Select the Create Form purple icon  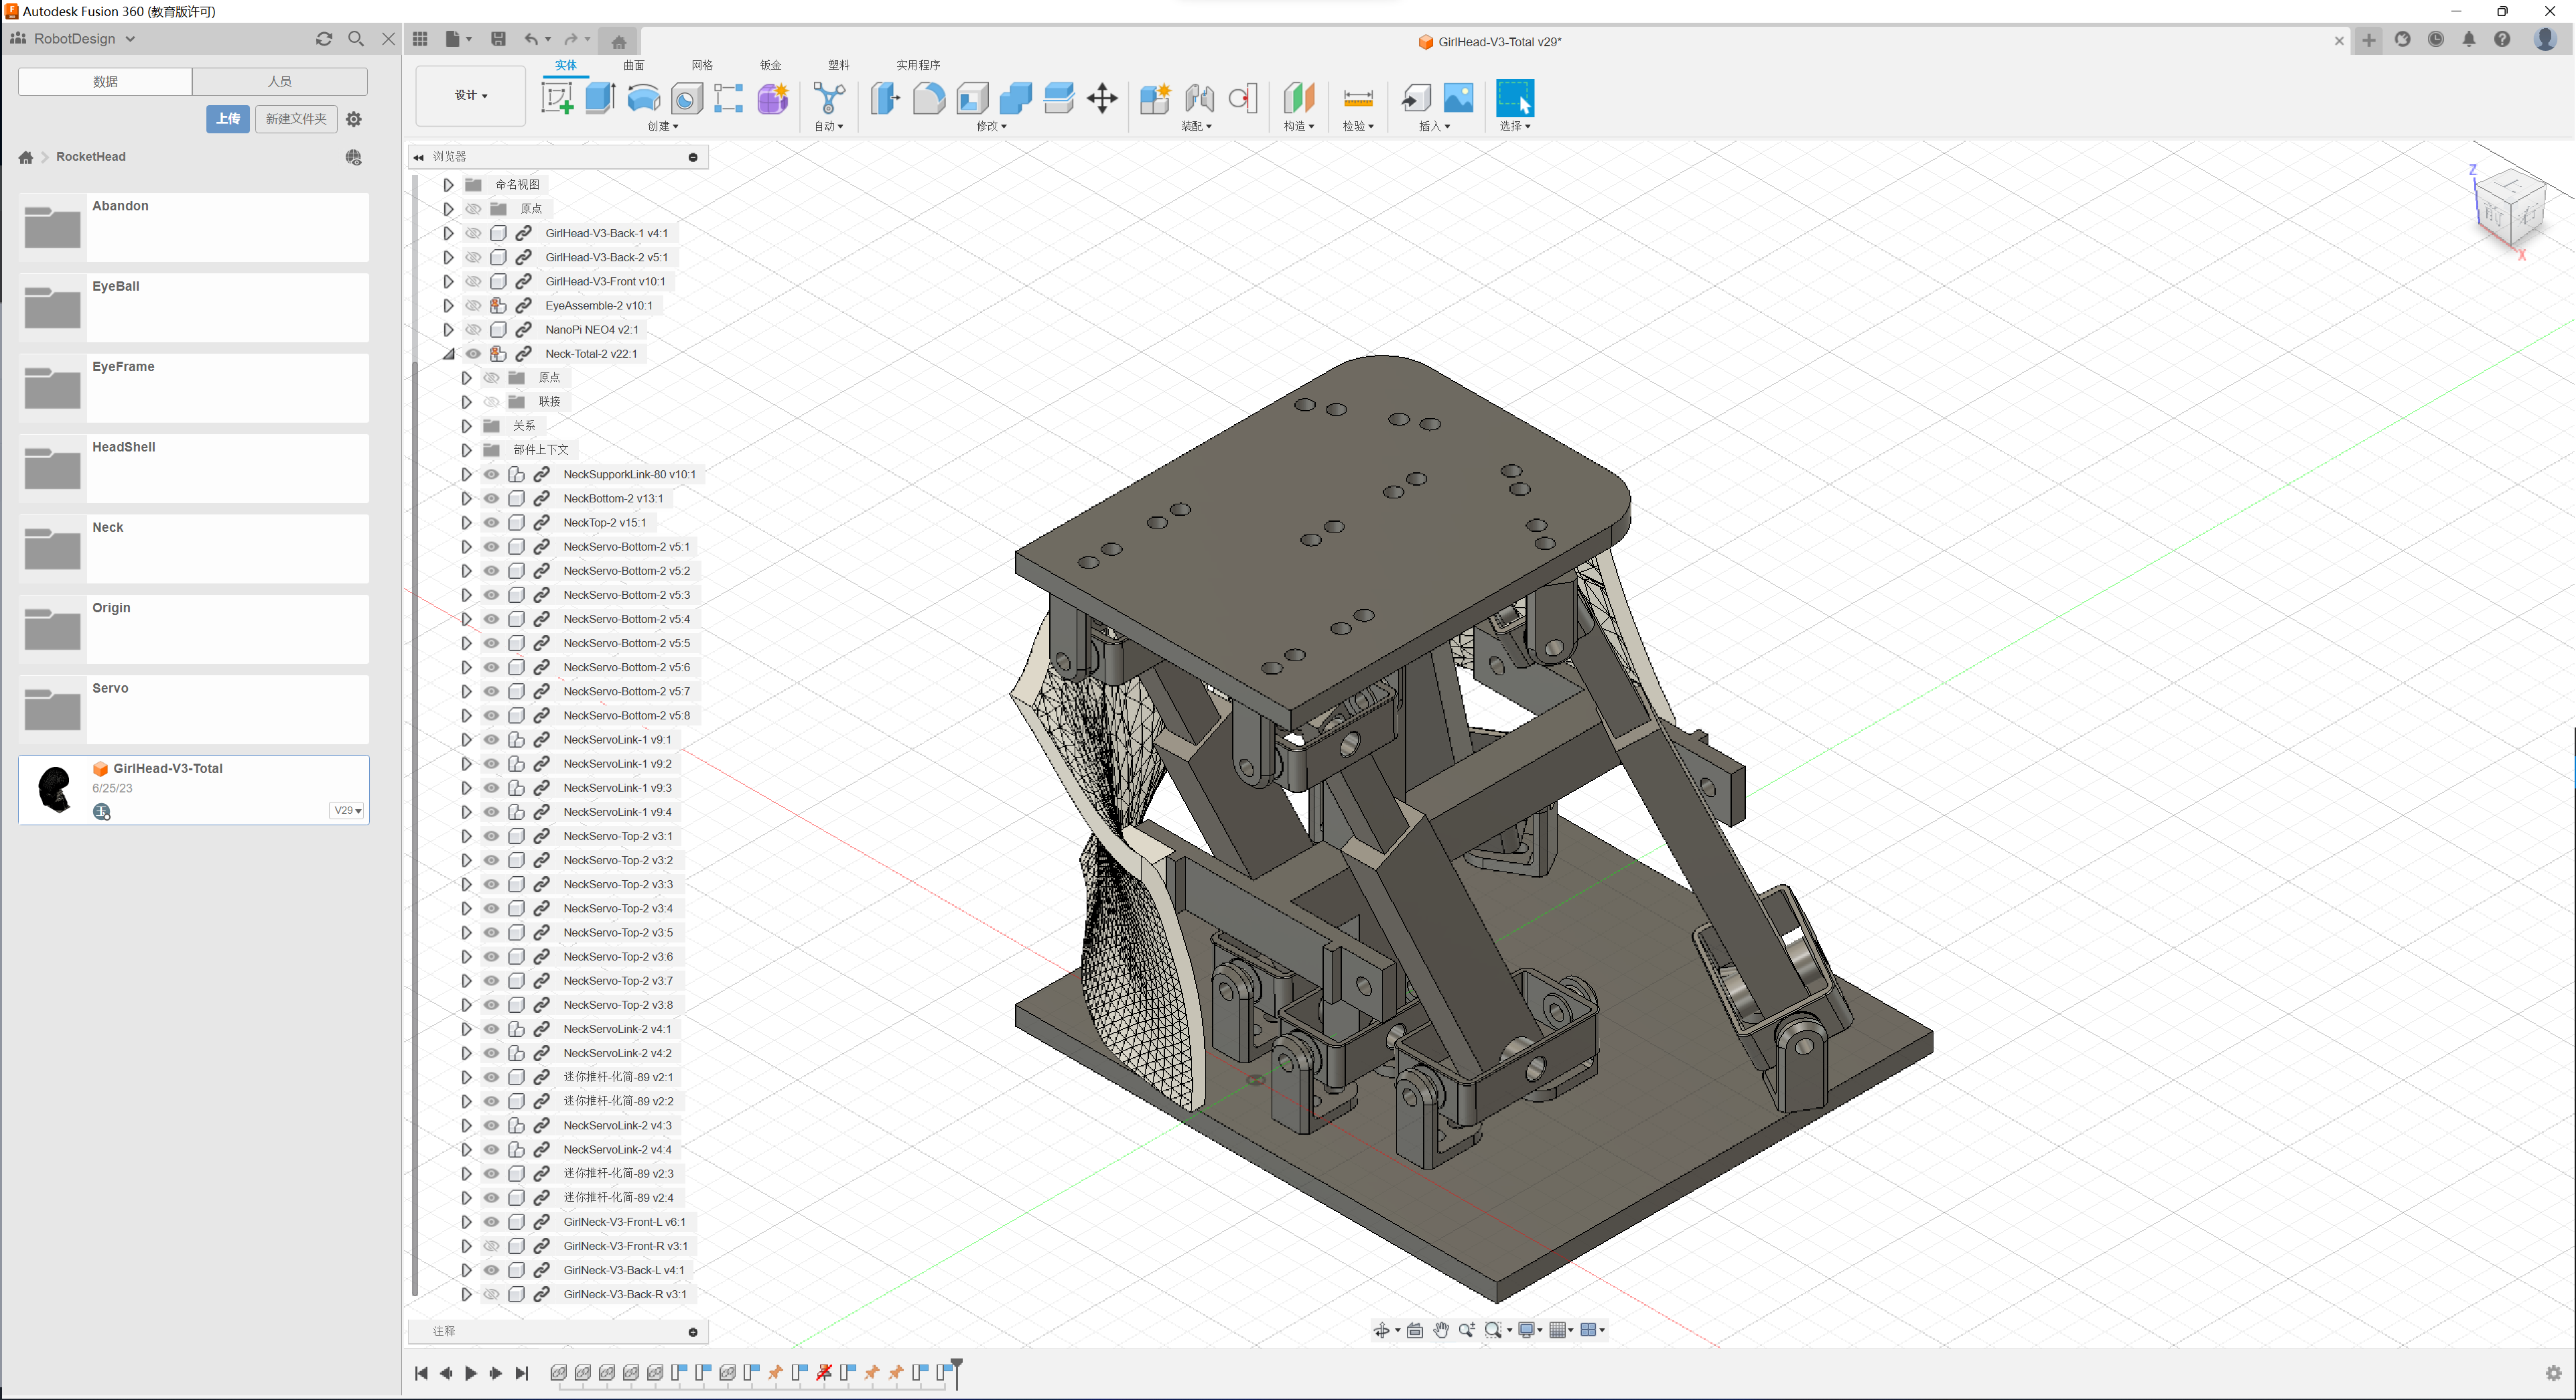(x=773, y=98)
